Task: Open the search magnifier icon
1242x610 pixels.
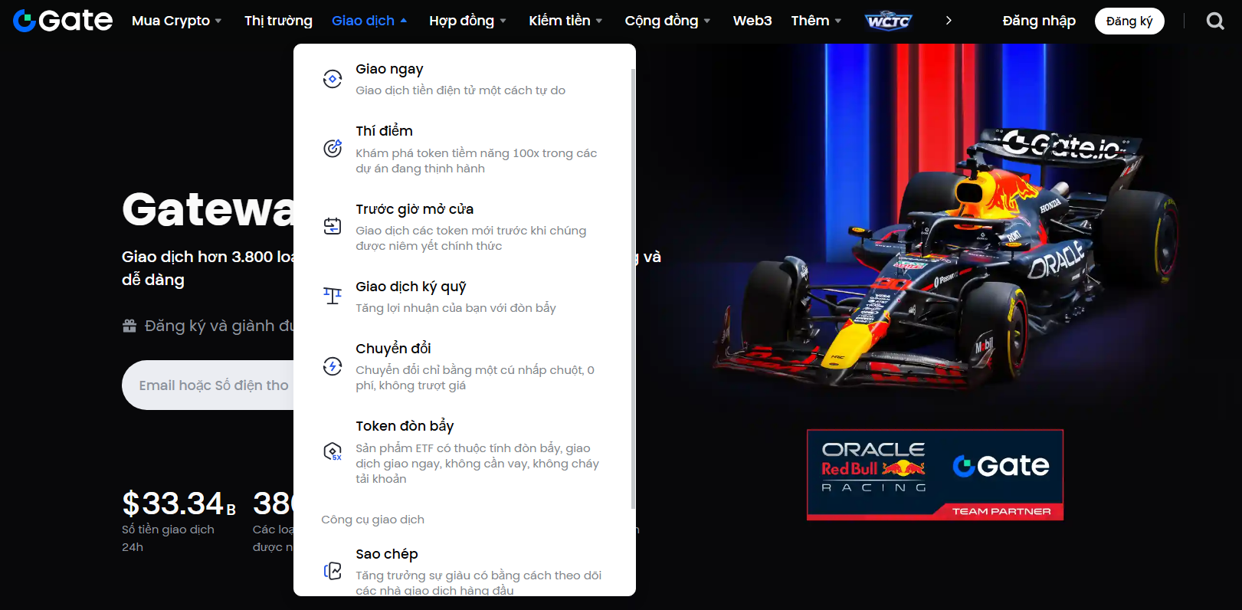Action: coord(1214,21)
